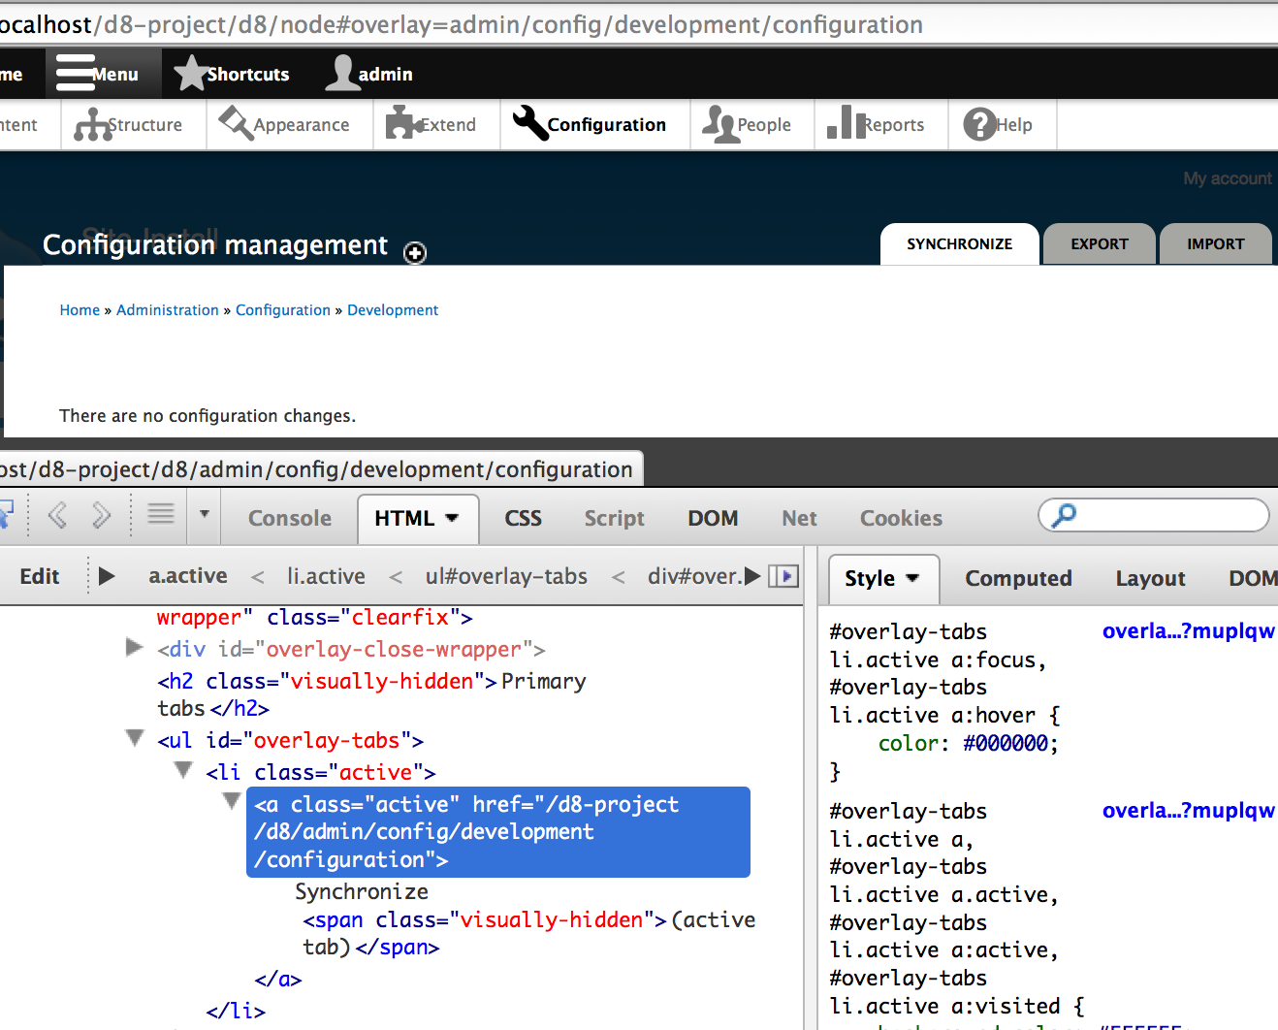Open the Firebug DOM panel tab
This screenshot has height=1030, width=1278.
click(713, 519)
